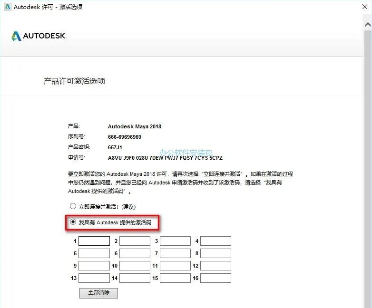372x308 pixels.
Task: Focus activation code field 9
Action: (94, 266)
